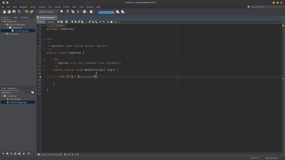Open the Navigate menu
Image resolution: width=285 pixels, height=160 pixels.
23,7
